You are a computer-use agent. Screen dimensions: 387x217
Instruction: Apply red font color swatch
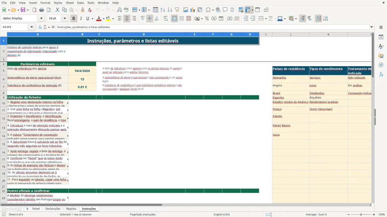coord(99,19)
